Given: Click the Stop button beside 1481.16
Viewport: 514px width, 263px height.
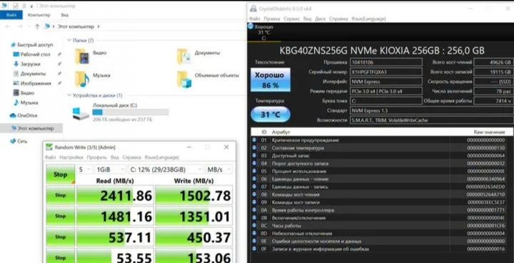Looking at the screenshot, I should click(x=60, y=216).
